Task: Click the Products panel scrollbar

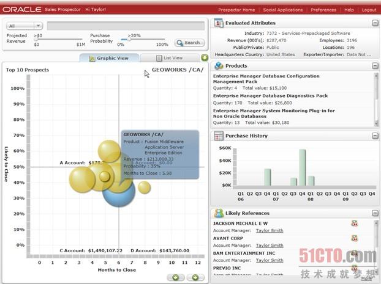Action: pos(376,100)
